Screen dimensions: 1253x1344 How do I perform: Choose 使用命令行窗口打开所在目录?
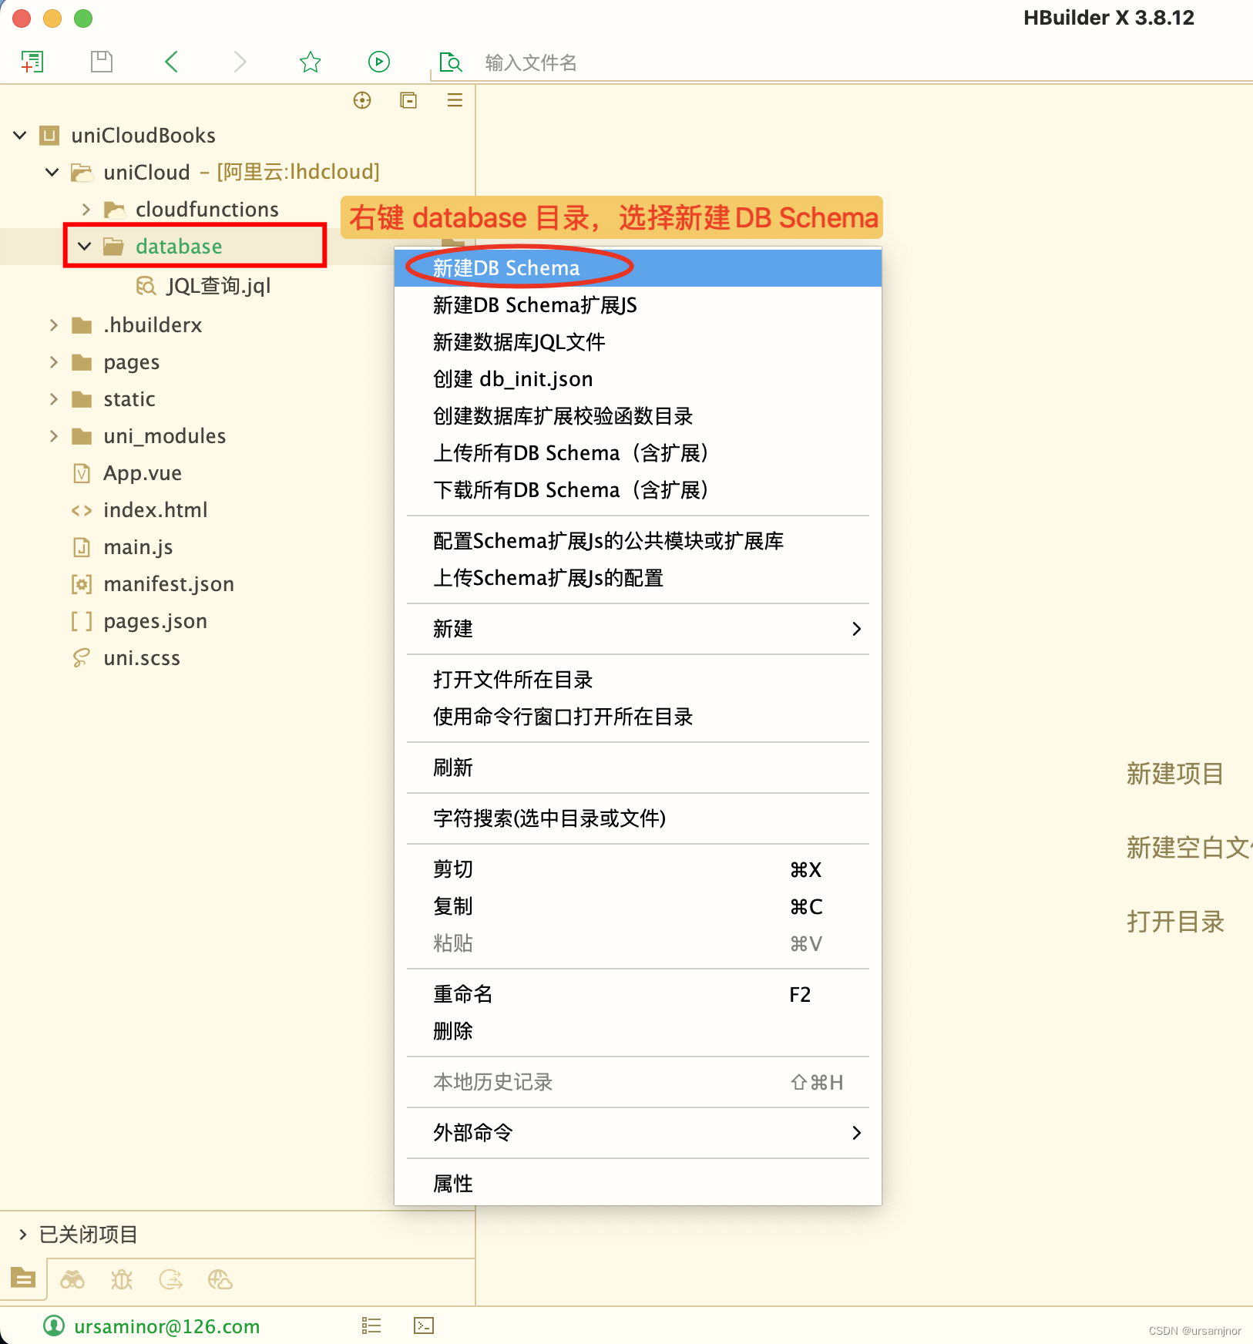pos(638,717)
